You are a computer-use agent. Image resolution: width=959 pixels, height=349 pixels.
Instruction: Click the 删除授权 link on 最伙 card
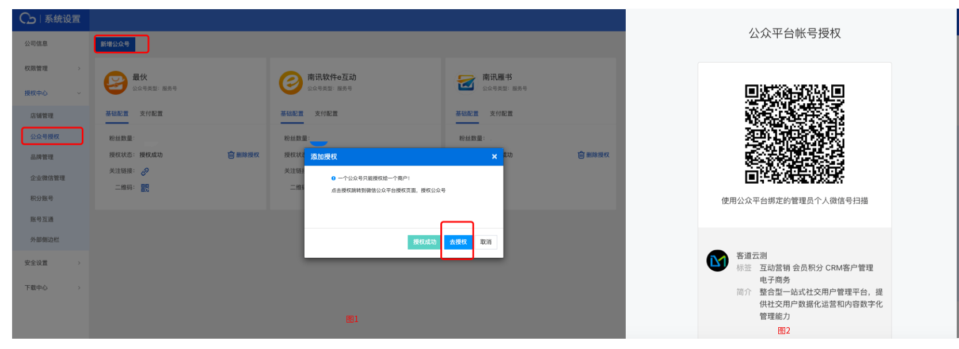pyautogui.click(x=248, y=155)
